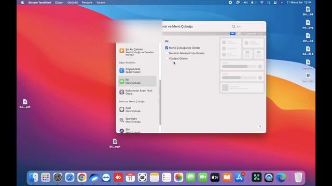Open Photos from the Dock

tap(178, 177)
